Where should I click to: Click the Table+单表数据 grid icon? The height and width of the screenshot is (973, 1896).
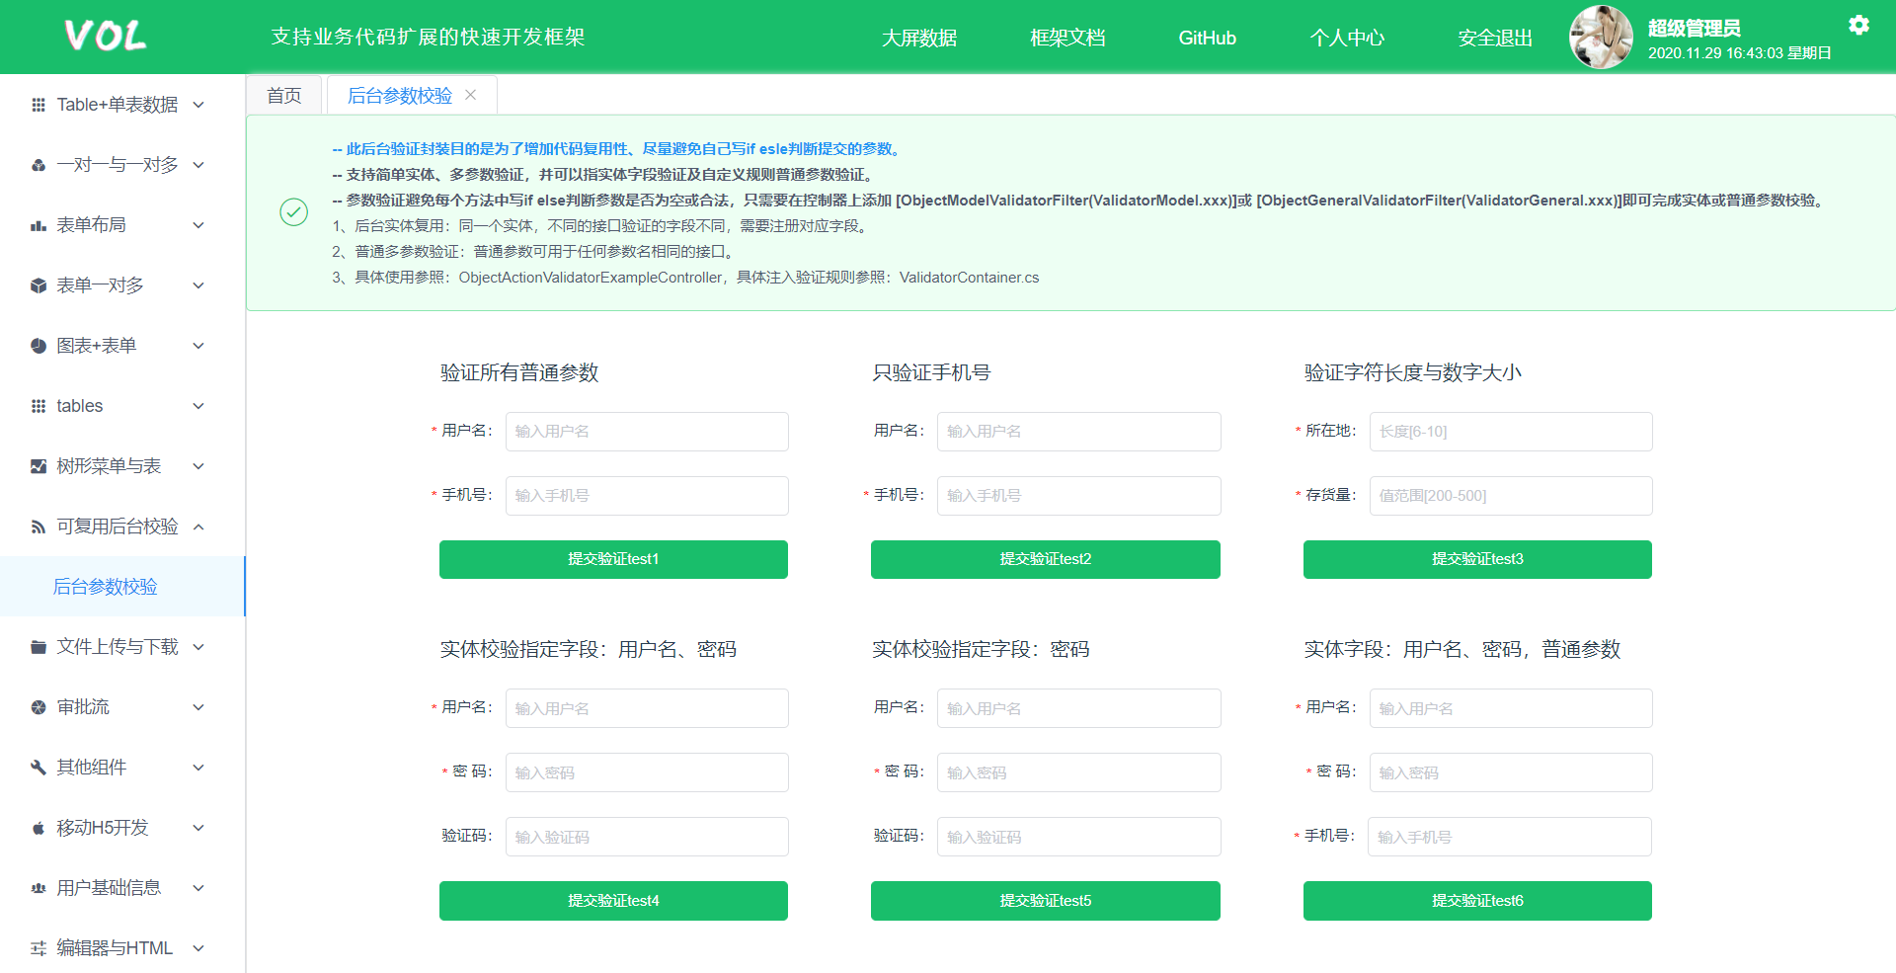[39, 105]
